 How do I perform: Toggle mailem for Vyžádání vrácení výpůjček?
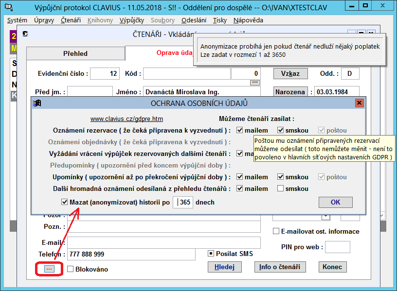[239, 154]
